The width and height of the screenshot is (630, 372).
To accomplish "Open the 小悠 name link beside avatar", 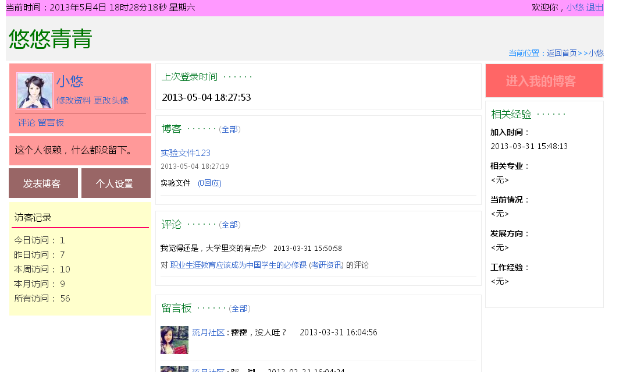I will [70, 82].
